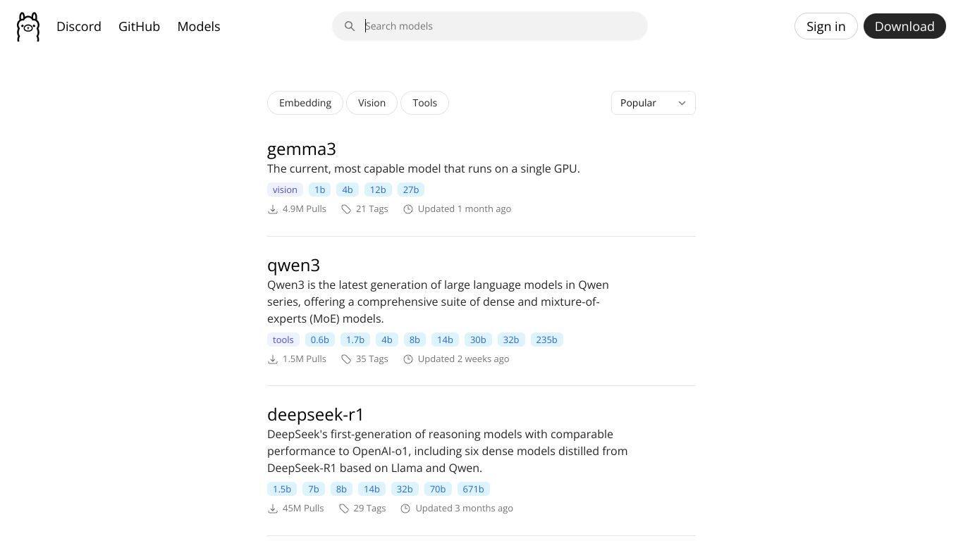Click qwen3 8b size tag
Image resolution: width=963 pixels, height=541 pixels.
point(415,340)
